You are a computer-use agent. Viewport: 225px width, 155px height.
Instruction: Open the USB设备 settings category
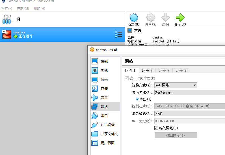point(107,125)
